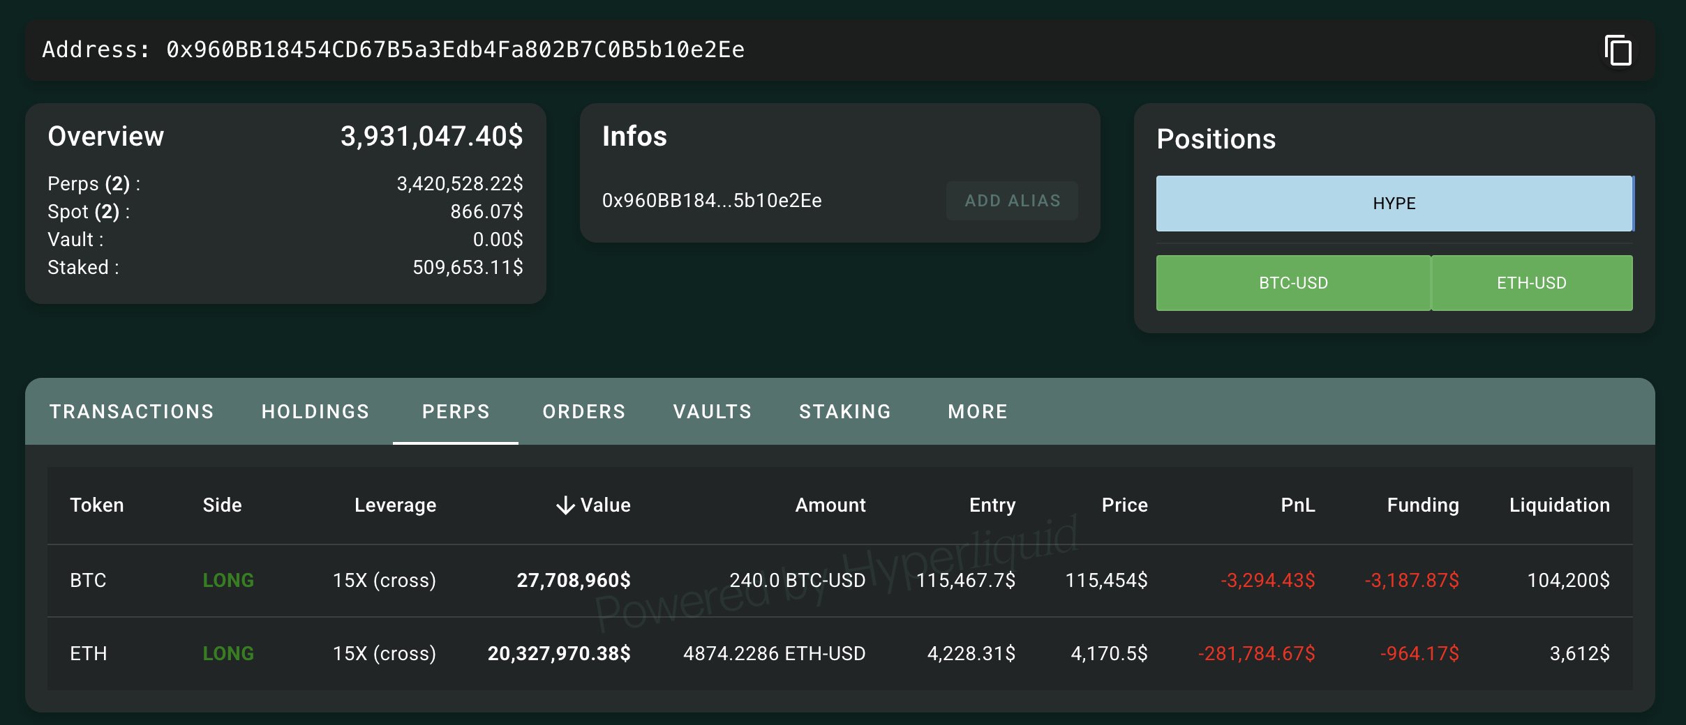Click the BTC token row
This screenshot has height=725, width=1686.
pyautogui.click(x=89, y=580)
